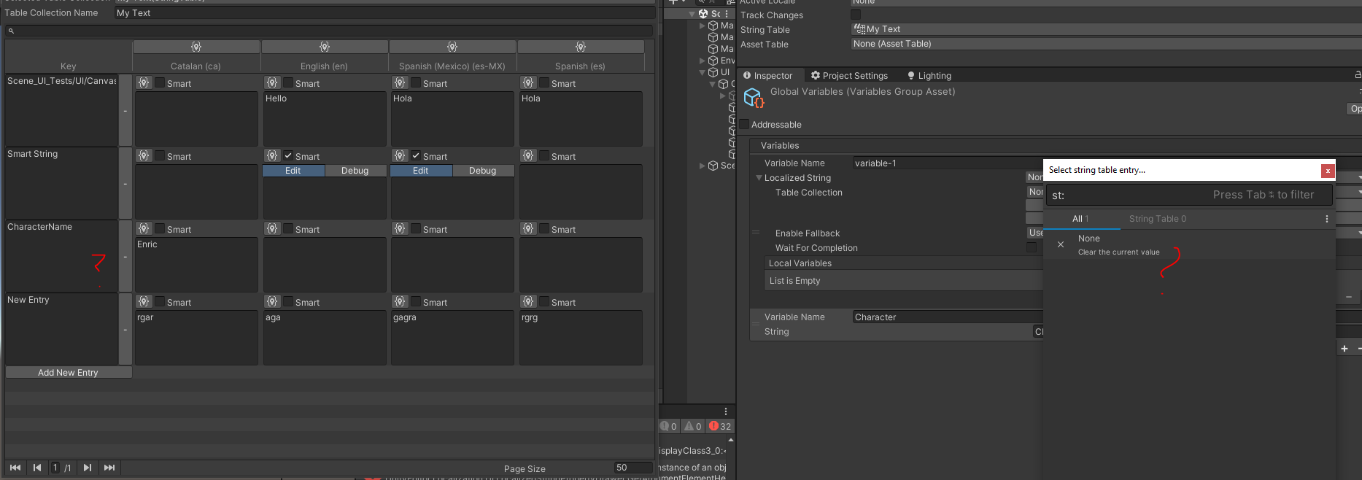Click the table search bar

[x=328, y=31]
